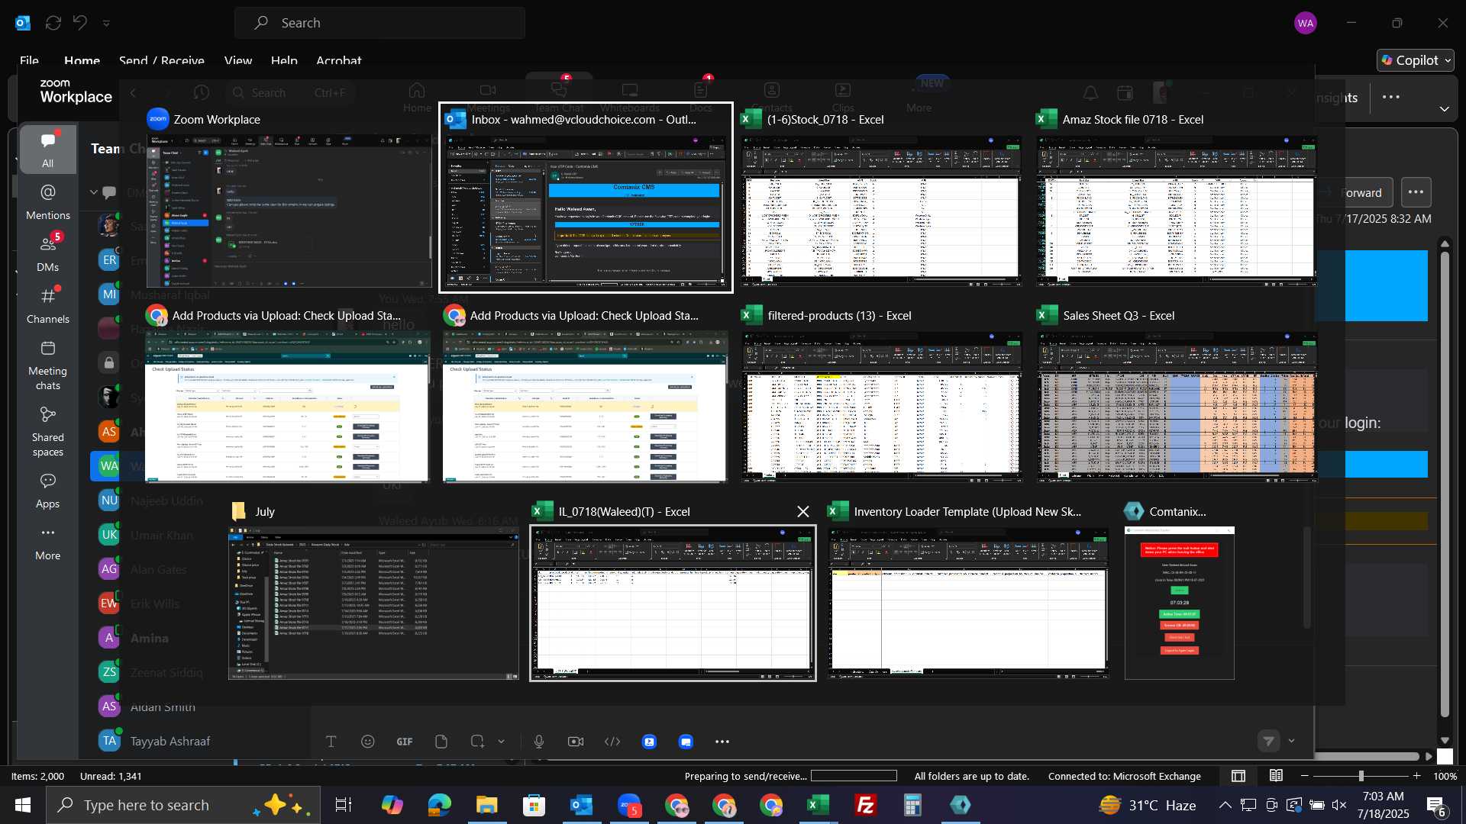The width and height of the screenshot is (1466, 824).
Task: Click the text formatting icon in chat toolbar
Action: point(331,742)
